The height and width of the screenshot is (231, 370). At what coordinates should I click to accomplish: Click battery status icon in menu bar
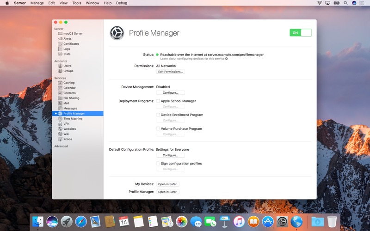click(337, 3)
